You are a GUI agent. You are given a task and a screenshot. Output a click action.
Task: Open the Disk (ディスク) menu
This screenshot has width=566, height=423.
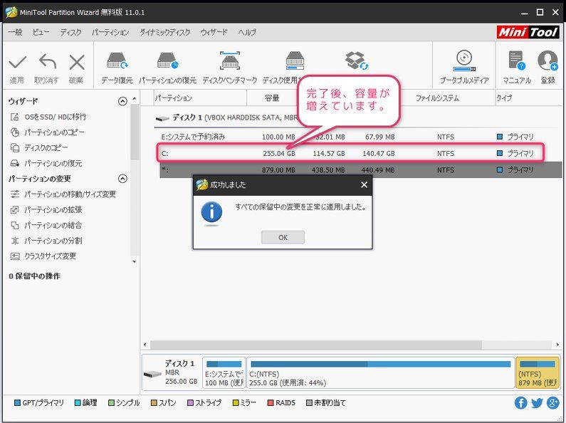(x=70, y=32)
